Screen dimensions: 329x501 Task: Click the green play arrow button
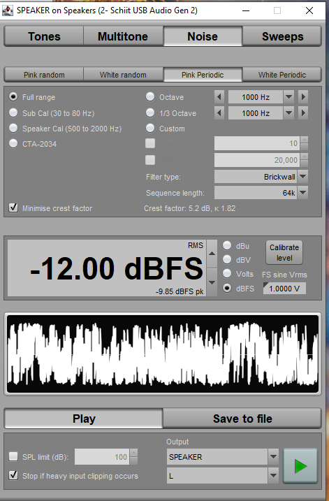coord(300,466)
